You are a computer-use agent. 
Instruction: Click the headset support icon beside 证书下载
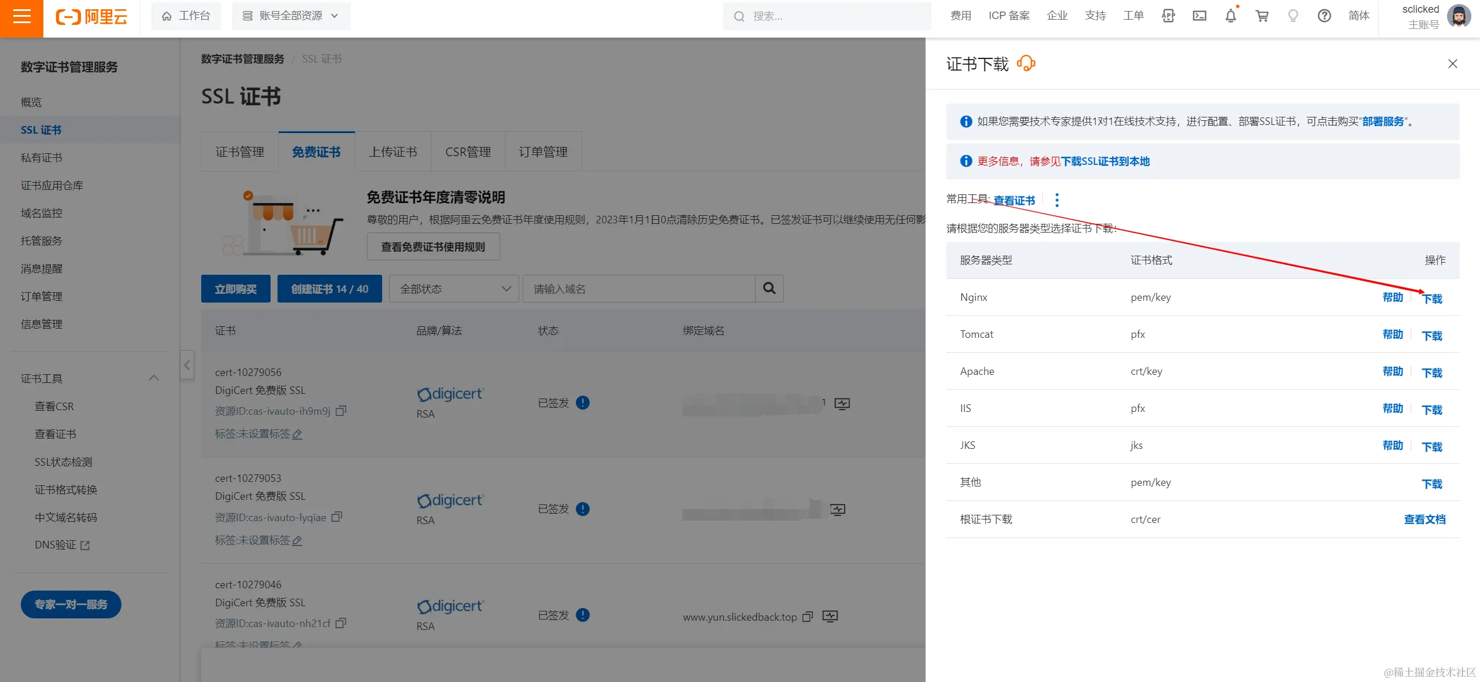[x=1026, y=63]
